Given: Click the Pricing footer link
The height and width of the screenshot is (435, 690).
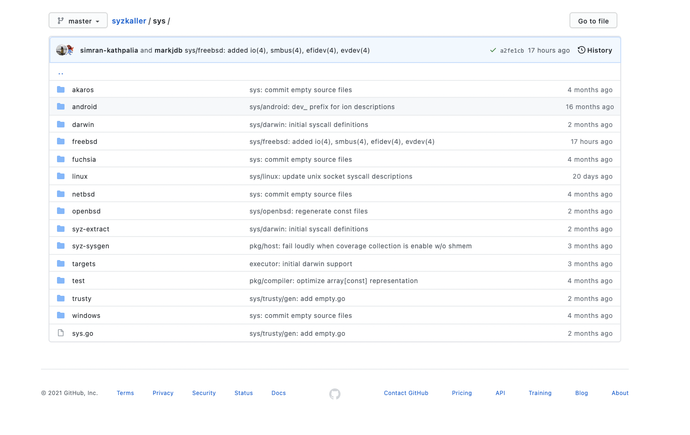Looking at the screenshot, I should click(462, 393).
